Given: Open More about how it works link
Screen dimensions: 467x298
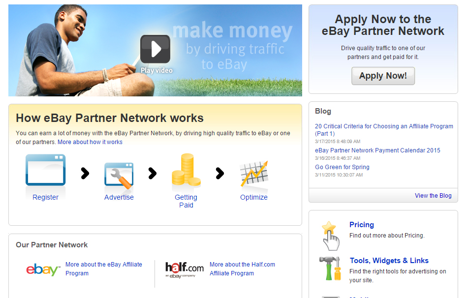Looking at the screenshot, I should pyautogui.click(x=90, y=142).
